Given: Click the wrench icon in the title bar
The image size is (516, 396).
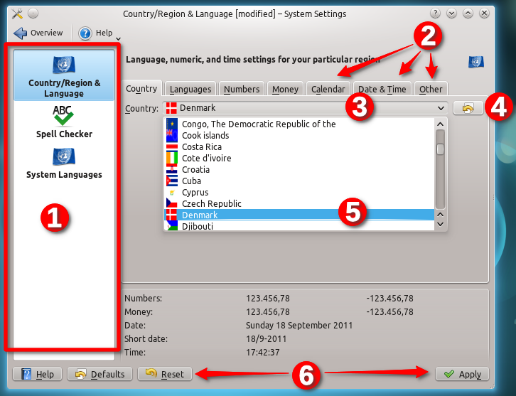Looking at the screenshot, I should click(17, 14).
